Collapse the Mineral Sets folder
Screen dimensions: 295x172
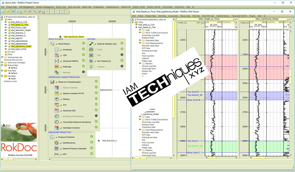pos(2,65)
